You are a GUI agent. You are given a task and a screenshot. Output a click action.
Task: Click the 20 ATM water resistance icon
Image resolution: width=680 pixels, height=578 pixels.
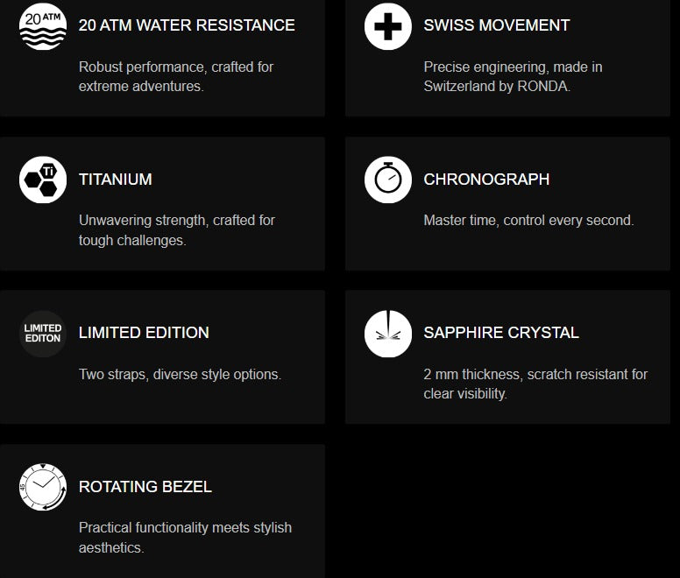pos(42,26)
